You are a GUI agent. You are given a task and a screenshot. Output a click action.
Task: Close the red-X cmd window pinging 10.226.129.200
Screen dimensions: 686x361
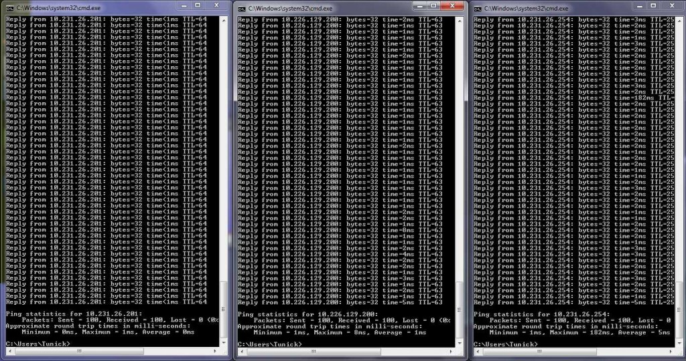click(452, 5)
